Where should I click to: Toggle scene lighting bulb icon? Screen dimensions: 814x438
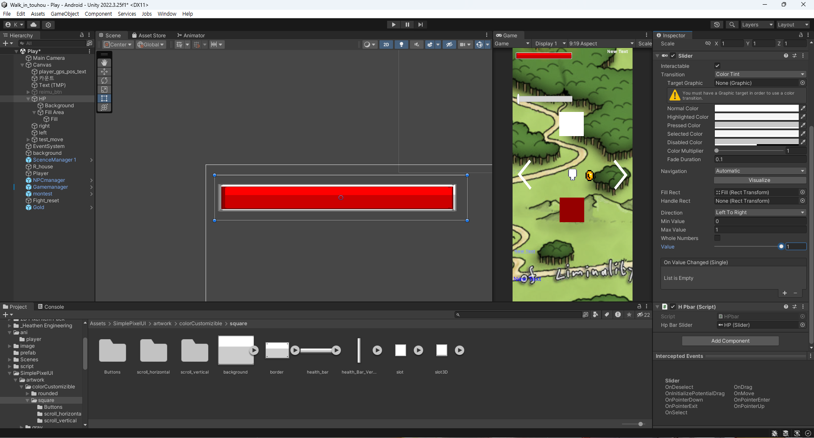pos(401,45)
